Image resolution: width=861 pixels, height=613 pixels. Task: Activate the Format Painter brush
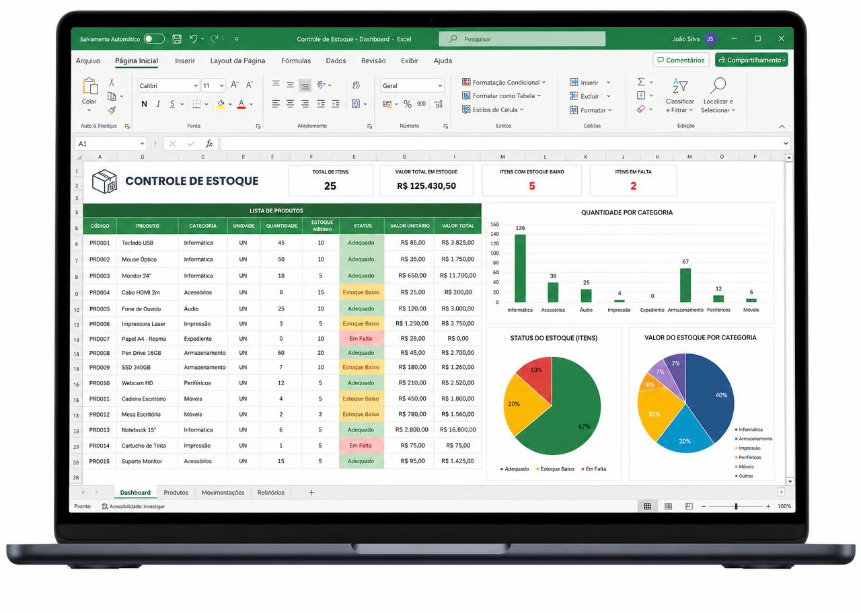click(x=112, y=110)
